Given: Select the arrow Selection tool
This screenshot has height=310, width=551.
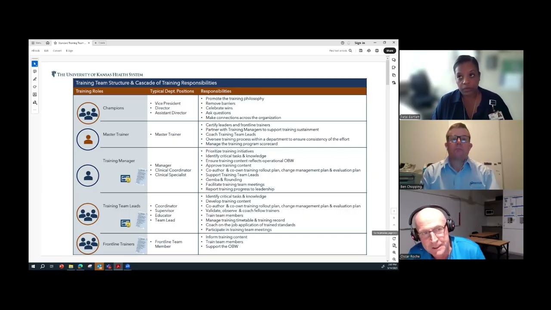Looking at the screenshot, I should (35, 64).
